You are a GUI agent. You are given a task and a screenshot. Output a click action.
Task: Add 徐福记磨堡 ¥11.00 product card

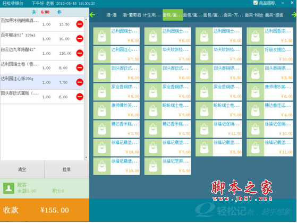tap(270, 148)
